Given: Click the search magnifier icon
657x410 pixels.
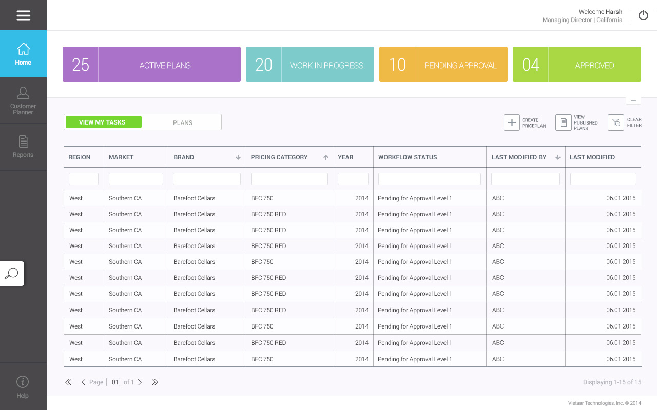Looking at the screenshot, I should (12, 274).
